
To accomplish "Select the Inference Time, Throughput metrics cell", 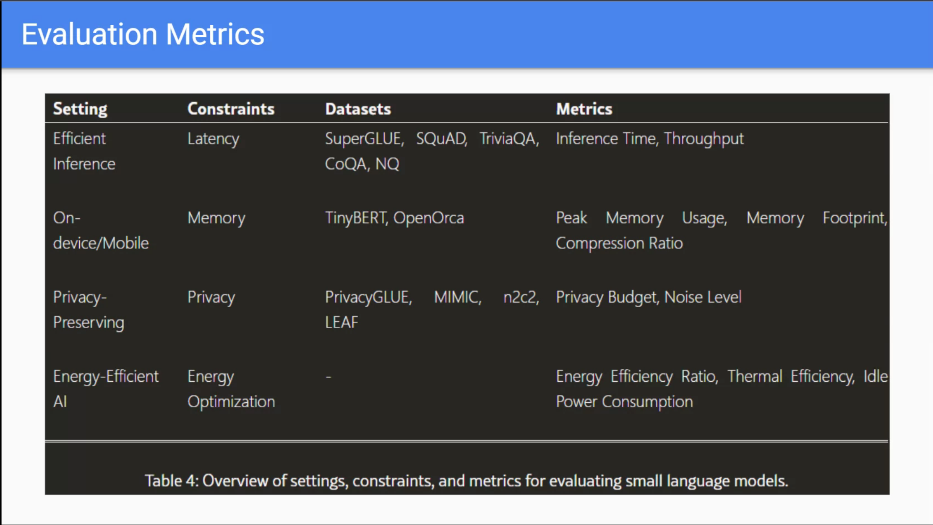I will pyautogui.click(x=649, y=138).
